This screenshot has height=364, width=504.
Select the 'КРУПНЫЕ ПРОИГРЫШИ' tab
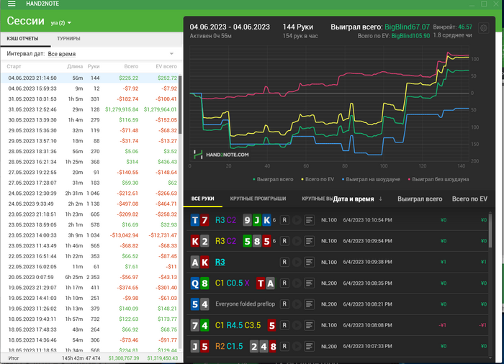click(x=258, y=199)
